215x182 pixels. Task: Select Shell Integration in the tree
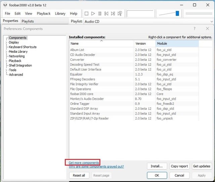click(20, 65)
